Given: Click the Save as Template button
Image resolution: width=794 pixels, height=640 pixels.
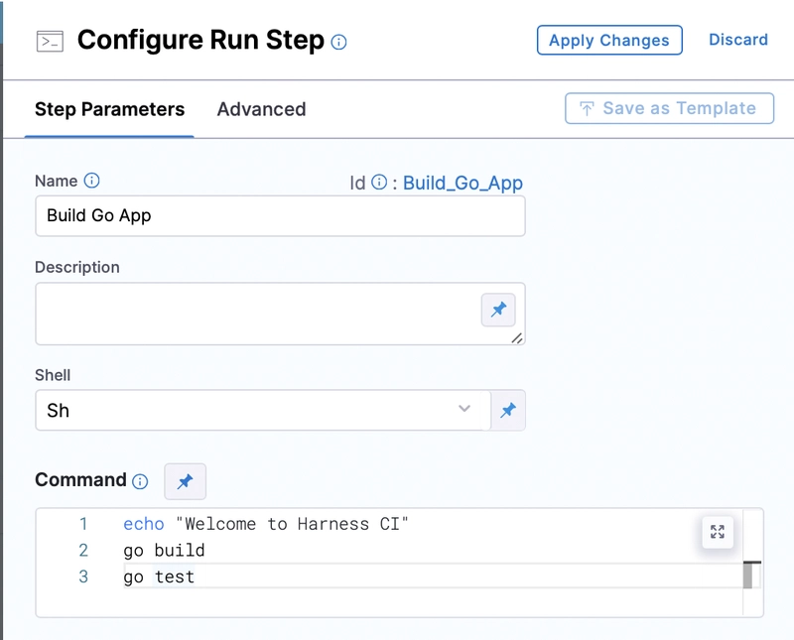Looking at the screenshot, I should click(669, 108).
